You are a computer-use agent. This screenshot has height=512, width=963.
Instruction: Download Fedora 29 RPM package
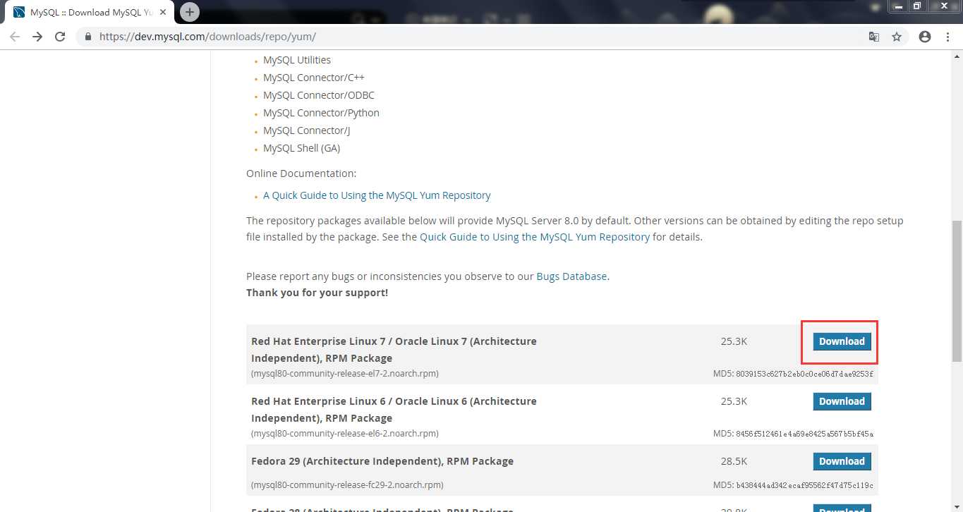click(842, 461)
